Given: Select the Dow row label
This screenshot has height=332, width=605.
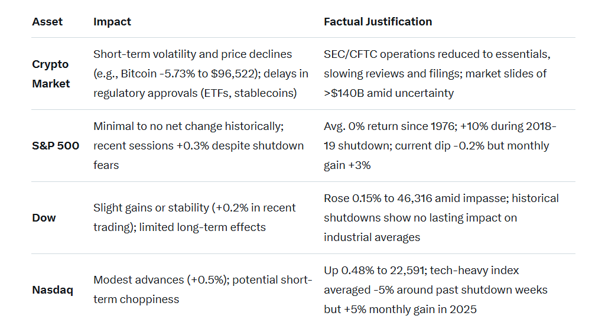Looking at the screenshot, I should (x=44, y=218).
